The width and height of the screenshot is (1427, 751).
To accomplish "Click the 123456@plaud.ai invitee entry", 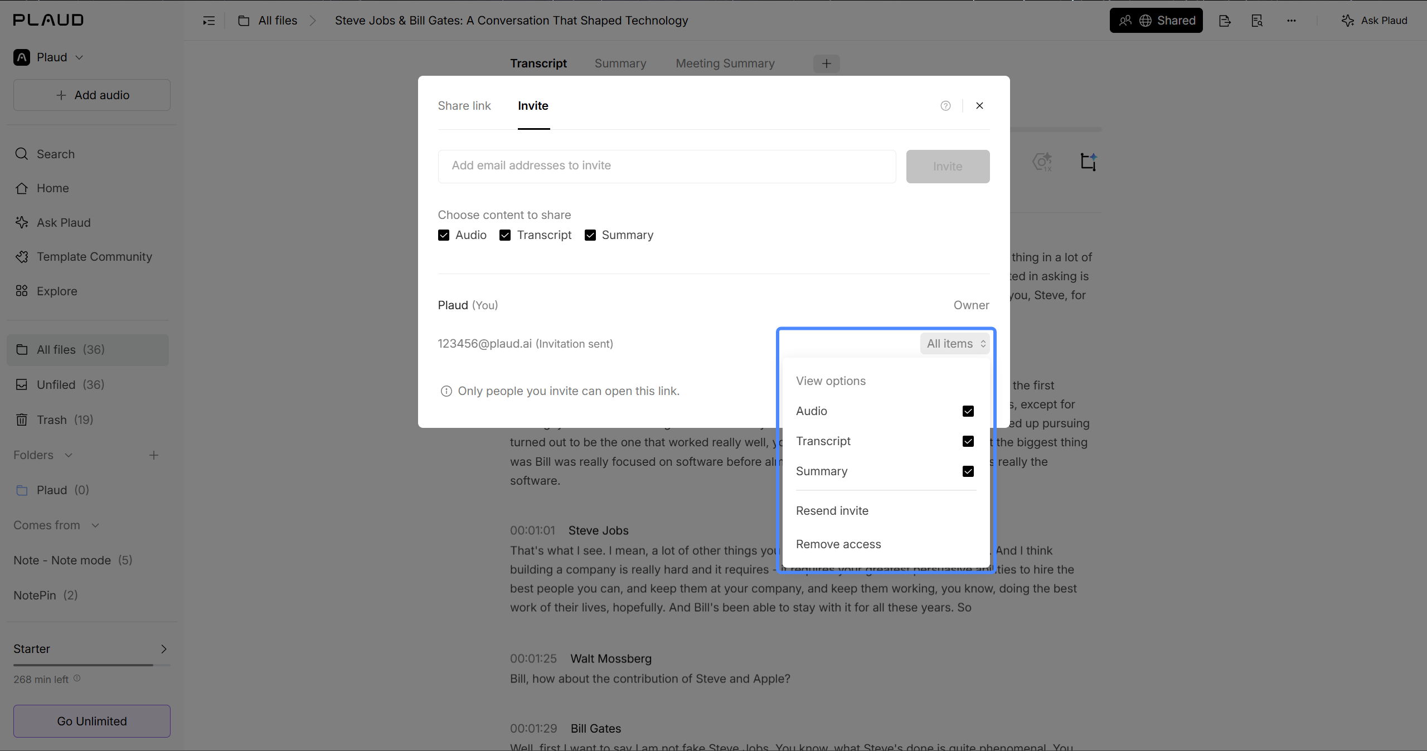I will [x=525, y=344].
